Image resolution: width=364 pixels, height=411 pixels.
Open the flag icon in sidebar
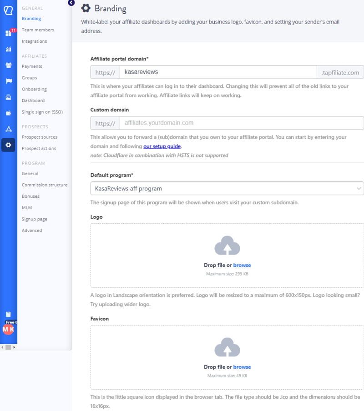[9, 81]
